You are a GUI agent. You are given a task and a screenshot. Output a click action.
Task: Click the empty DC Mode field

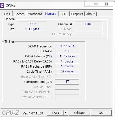(x=88, y=29)
